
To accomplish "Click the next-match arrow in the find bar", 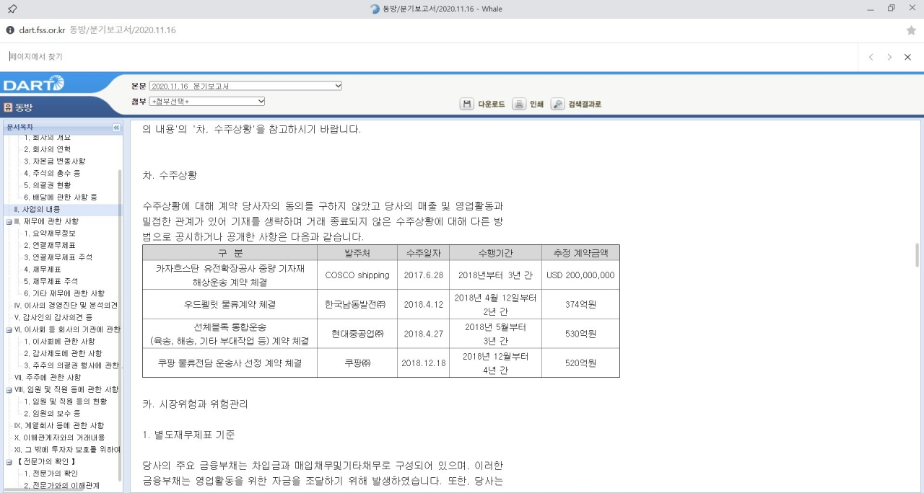I will [889, 57].
